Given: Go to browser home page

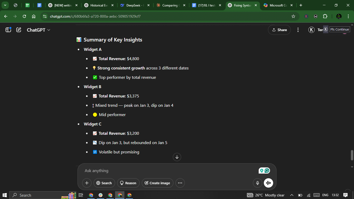Looking at the screenshot, I should point(34,16).
